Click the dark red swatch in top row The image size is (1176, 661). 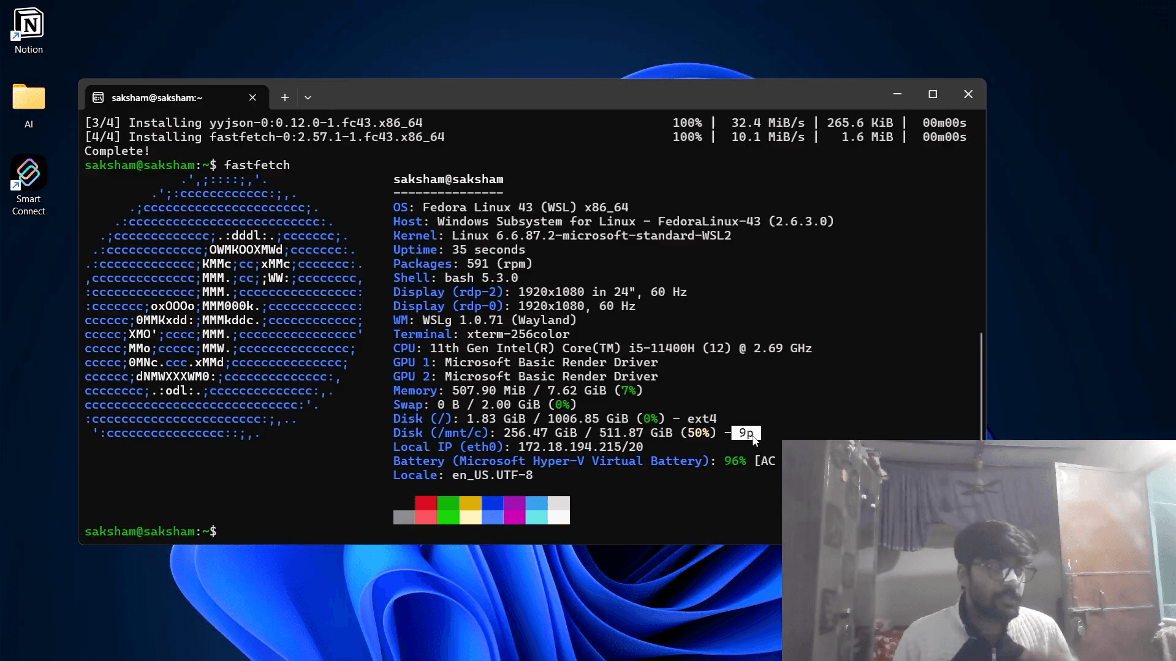pos(426,503)
